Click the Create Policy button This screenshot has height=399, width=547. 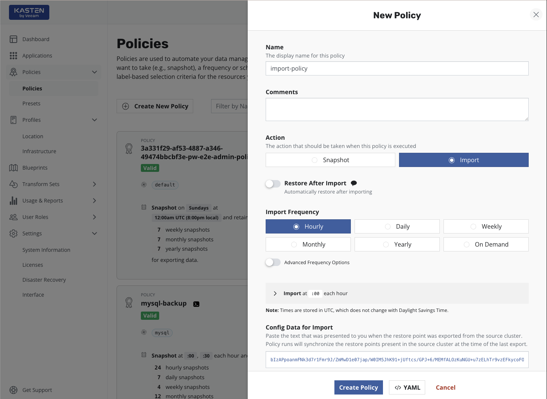(358, 387)
